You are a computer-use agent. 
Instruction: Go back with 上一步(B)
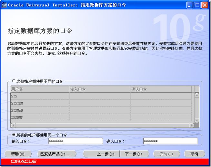coord(101,154)
